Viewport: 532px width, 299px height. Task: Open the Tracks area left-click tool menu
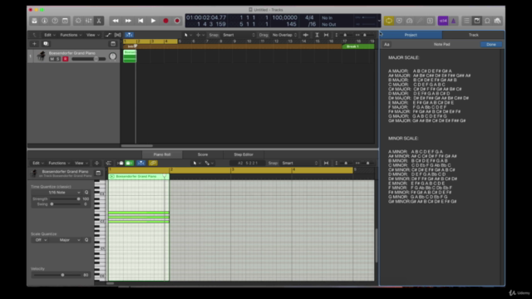(187, 35)
